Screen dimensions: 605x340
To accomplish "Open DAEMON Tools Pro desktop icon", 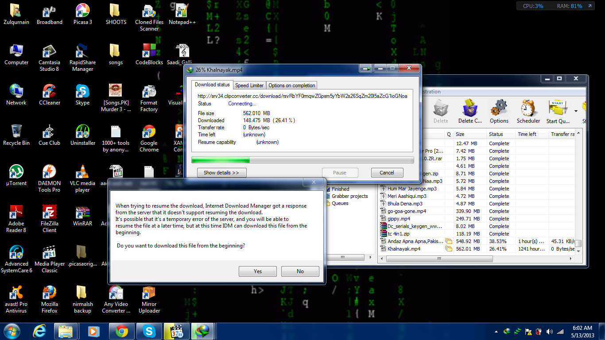I will [x=49, y=178].
